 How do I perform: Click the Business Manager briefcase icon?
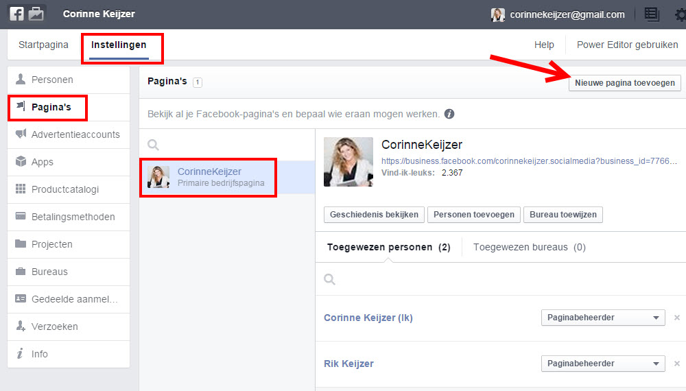pyautogui.click(x=36, y=14)
